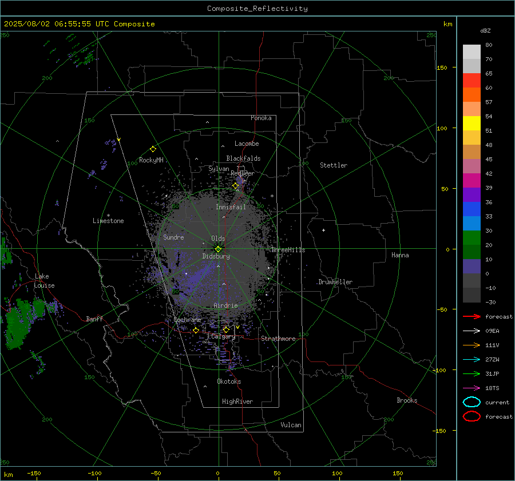Select the yellow 54 dBZ color swatch
This screenshot has width=515, height=481.
472,123
